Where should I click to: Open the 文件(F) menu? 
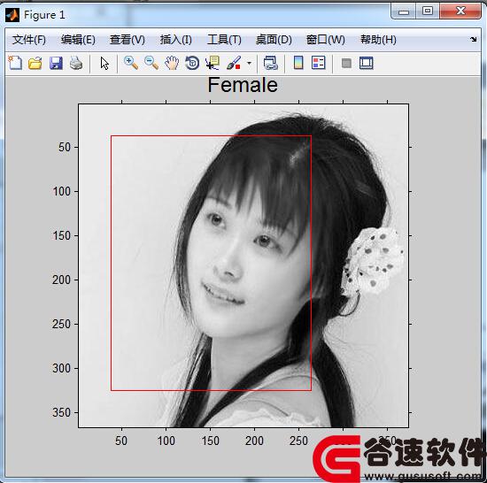[29, 40]
